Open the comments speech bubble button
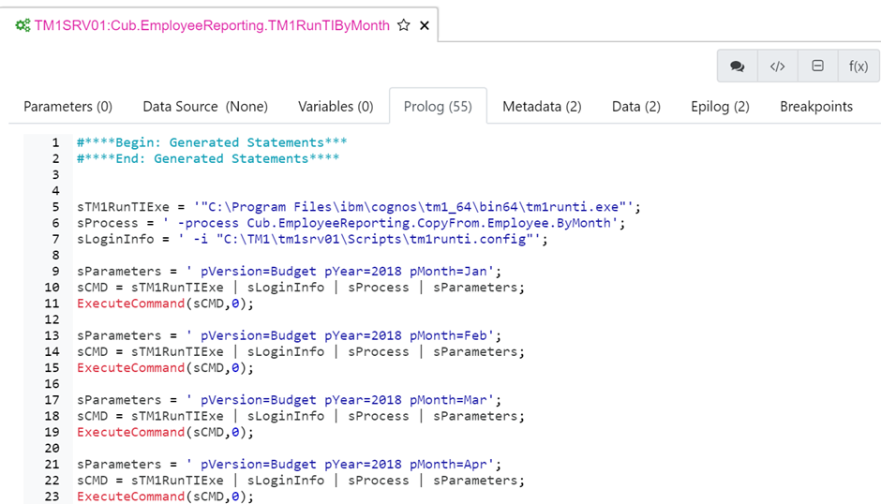881x504 pixels. point(738,67)
